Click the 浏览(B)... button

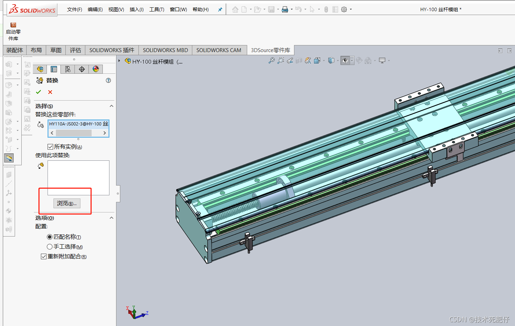(67, 203)
